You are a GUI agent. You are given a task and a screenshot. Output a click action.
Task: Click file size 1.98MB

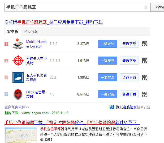click(x=83, y=77)
